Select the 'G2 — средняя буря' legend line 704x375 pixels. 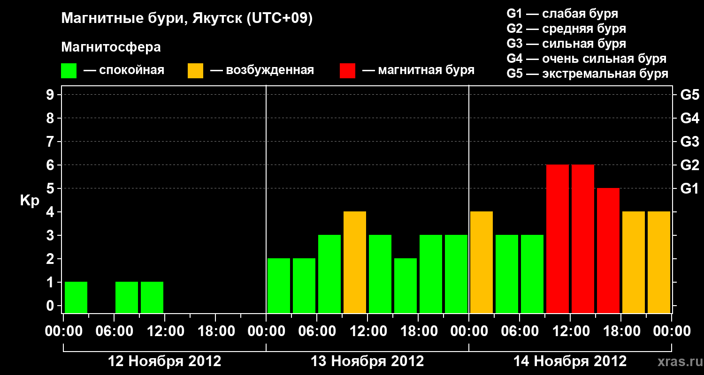(x=566, y=29)
